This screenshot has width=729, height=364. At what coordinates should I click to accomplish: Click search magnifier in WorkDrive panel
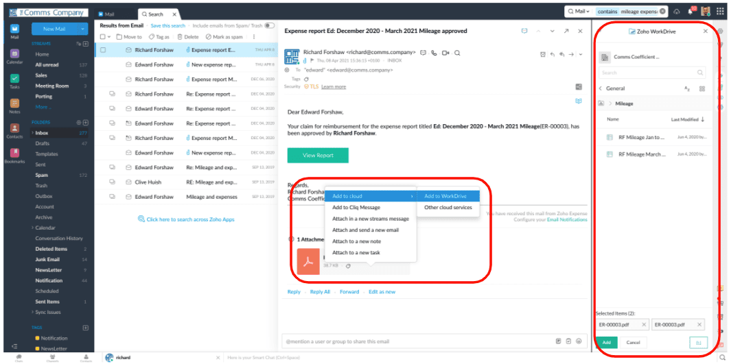coord(700,73)
